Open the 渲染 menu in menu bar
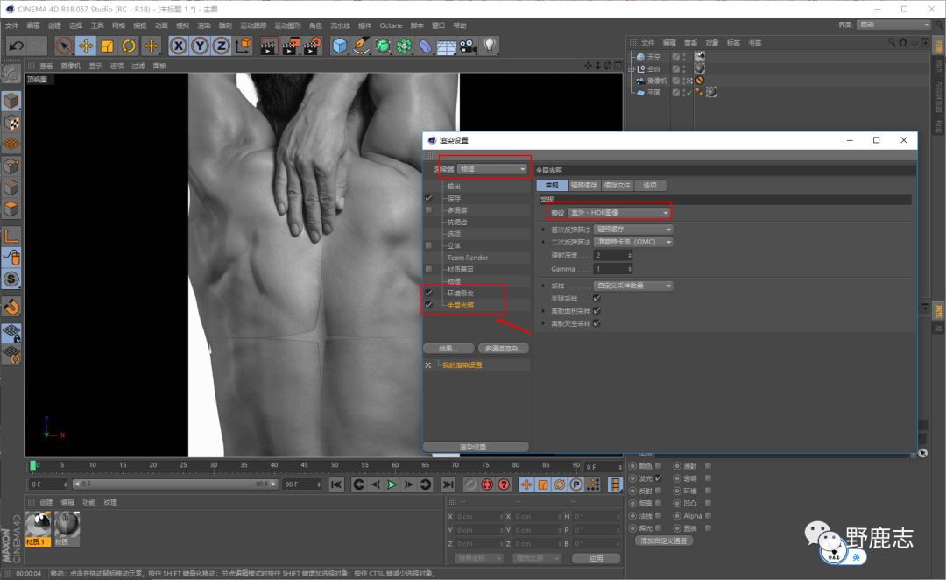 pos(204,25)
